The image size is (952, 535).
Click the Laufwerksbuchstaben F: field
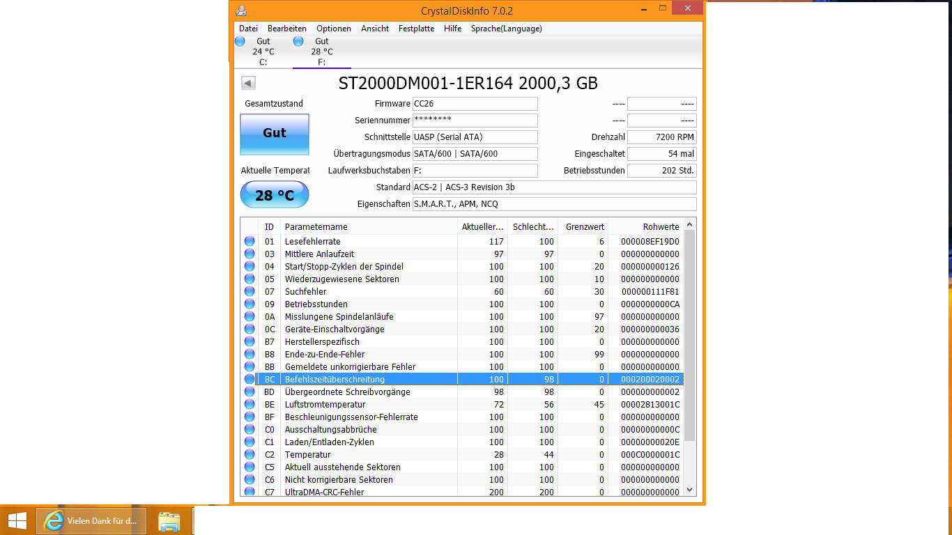[475, 171]
